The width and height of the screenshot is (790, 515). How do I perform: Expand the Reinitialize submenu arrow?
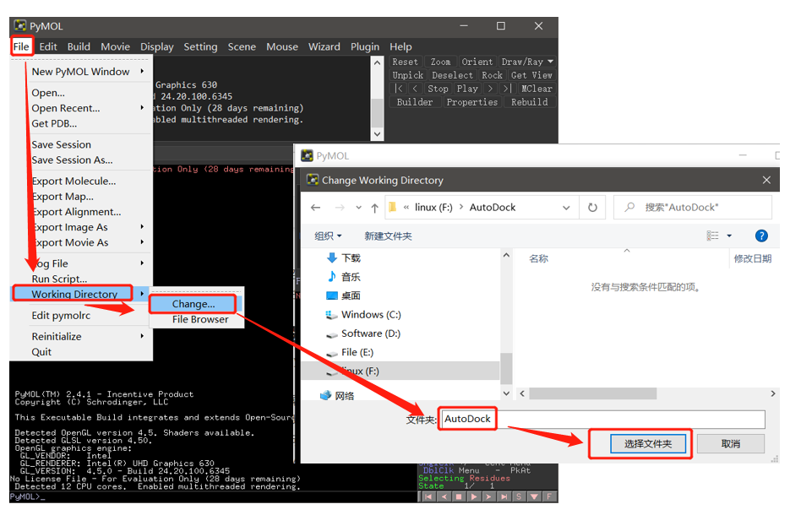click(142, 336)
